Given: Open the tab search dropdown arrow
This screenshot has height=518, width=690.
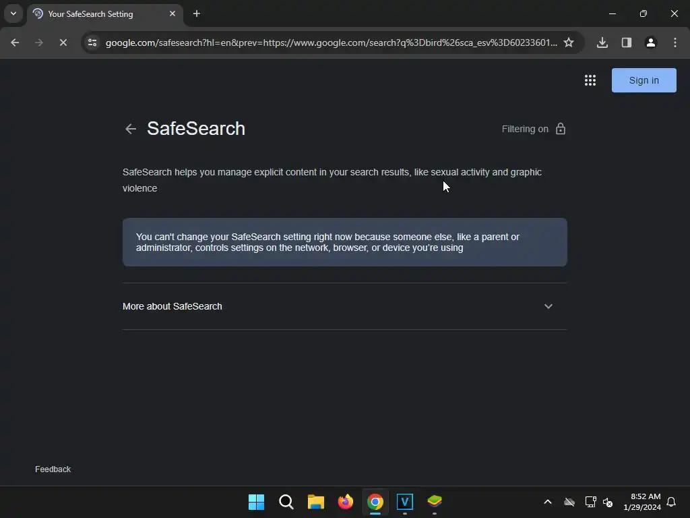Looking at the screenshot, I should click(x=13, y=13).
